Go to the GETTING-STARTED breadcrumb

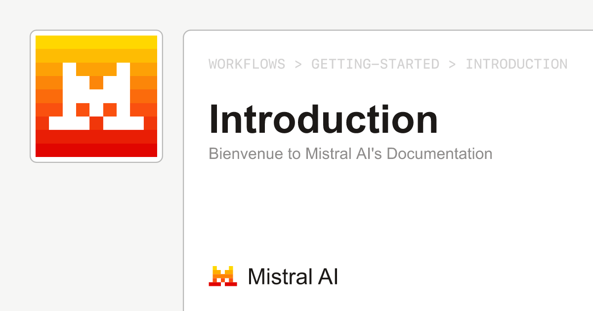[375, 64]
